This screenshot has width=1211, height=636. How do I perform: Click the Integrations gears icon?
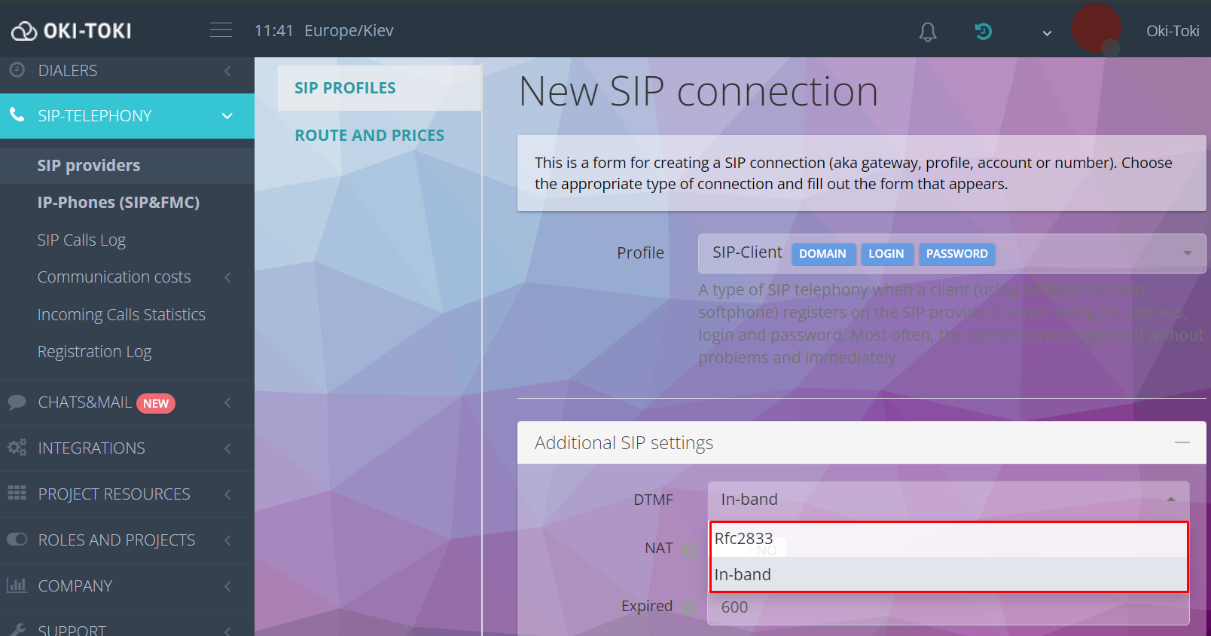tap(17, 448)
